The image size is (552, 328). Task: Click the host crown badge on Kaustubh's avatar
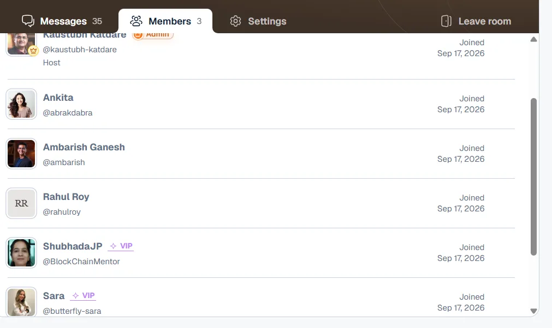coord(33,51)
